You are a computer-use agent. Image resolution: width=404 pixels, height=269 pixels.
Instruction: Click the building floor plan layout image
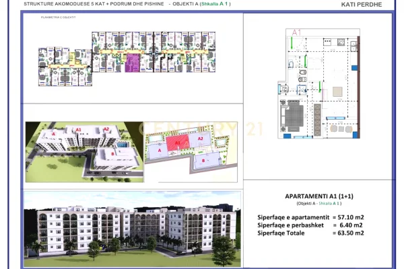tap(127, 59)
